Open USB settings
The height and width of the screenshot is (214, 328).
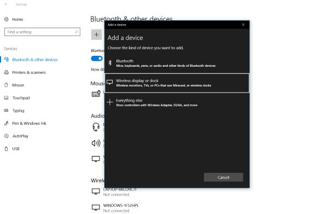(16, 149)
